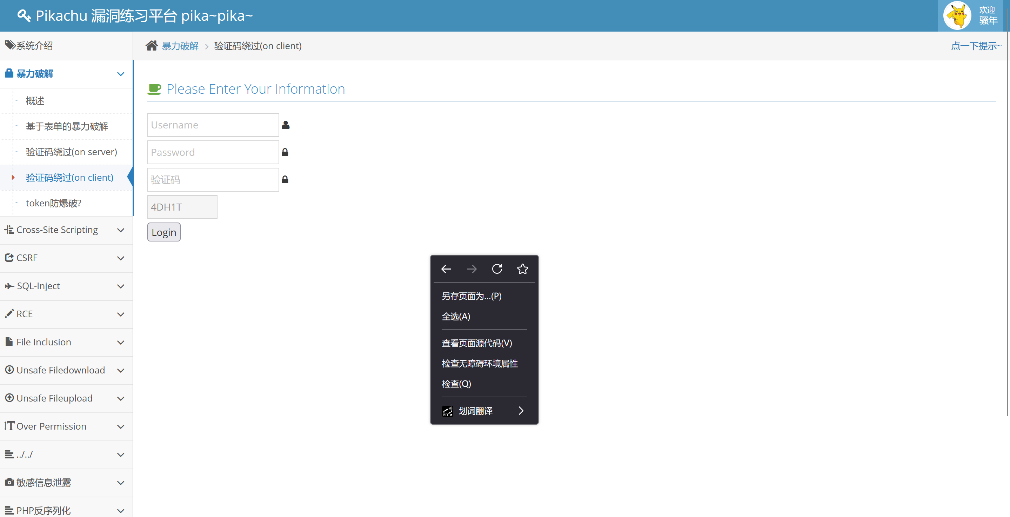This screenshot has width=1010, height=517.
Task: Expand the SQL-Inject menu chevron
Action: (x=121, y=286)
